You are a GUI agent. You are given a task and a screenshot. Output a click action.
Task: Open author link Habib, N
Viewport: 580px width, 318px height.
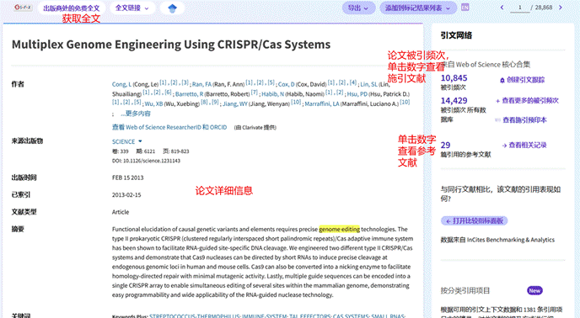273,94
